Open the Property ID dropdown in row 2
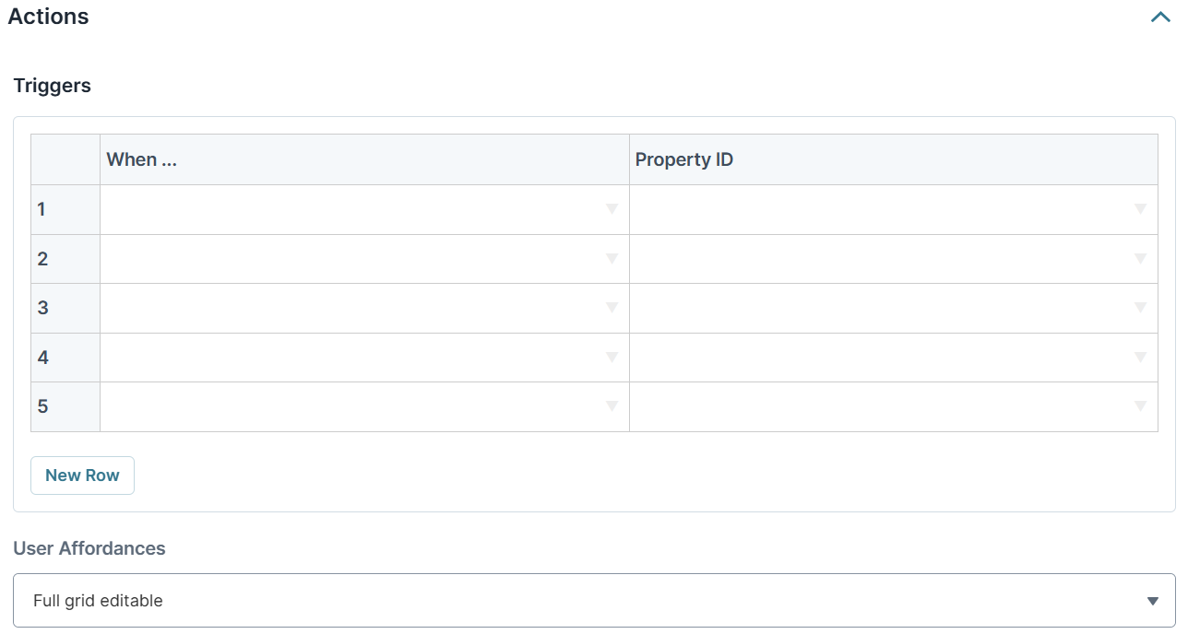This screenshot has width=1188, height=634. pos(1141,259)
